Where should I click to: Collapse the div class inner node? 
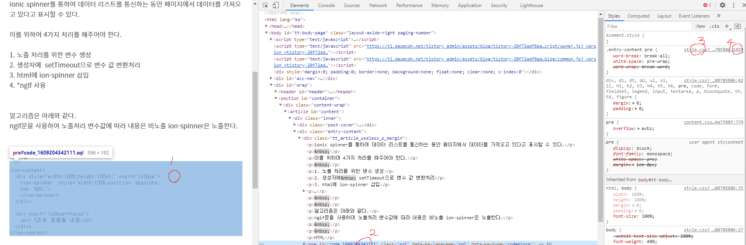(x=290, y=118)
